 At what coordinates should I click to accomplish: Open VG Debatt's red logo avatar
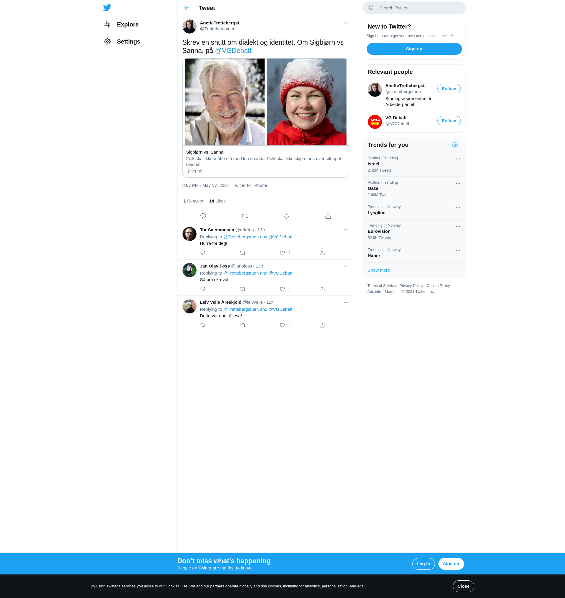tap(375, 122)
